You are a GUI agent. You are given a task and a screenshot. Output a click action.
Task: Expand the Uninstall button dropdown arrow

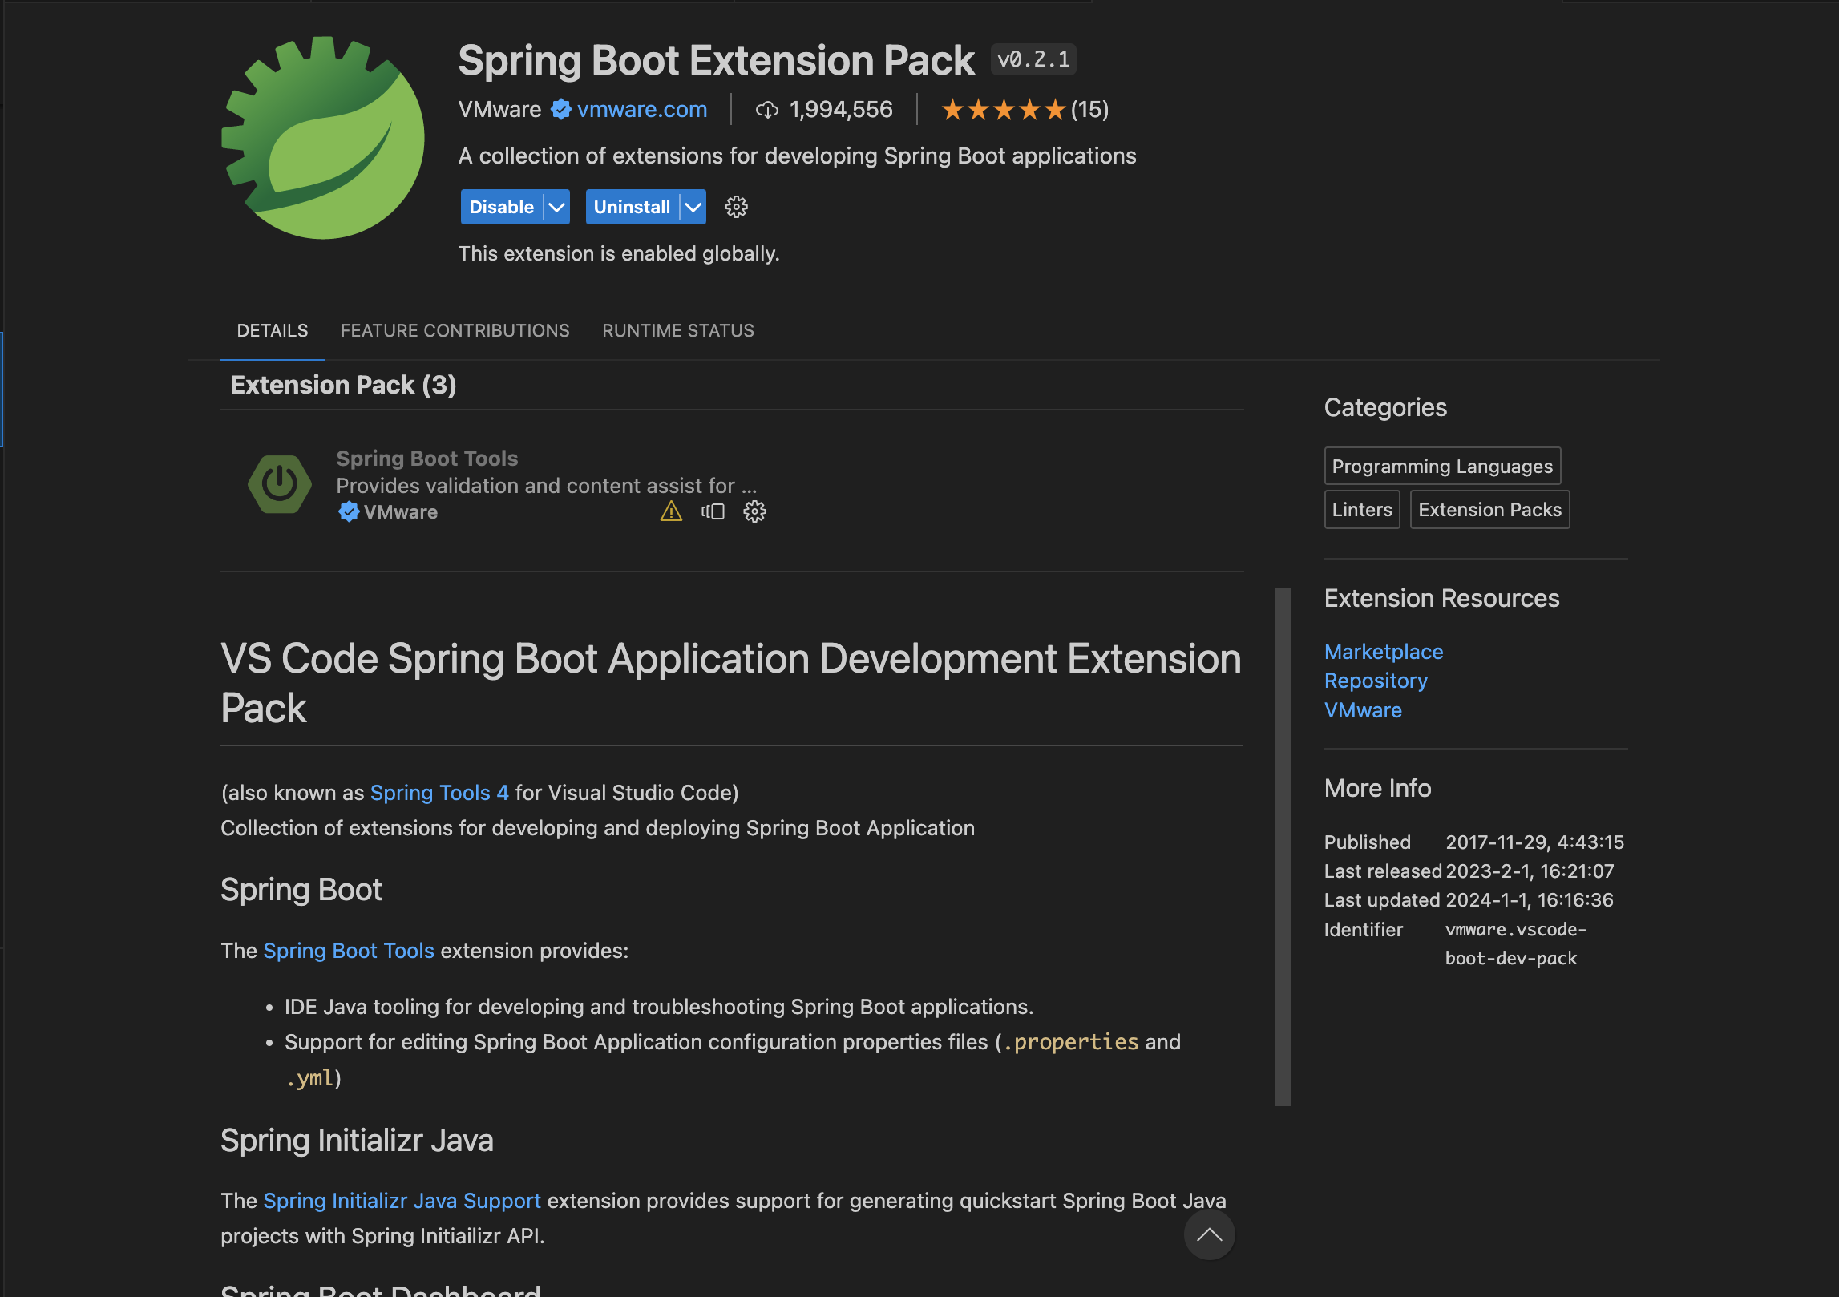click(x=691, y=207)
